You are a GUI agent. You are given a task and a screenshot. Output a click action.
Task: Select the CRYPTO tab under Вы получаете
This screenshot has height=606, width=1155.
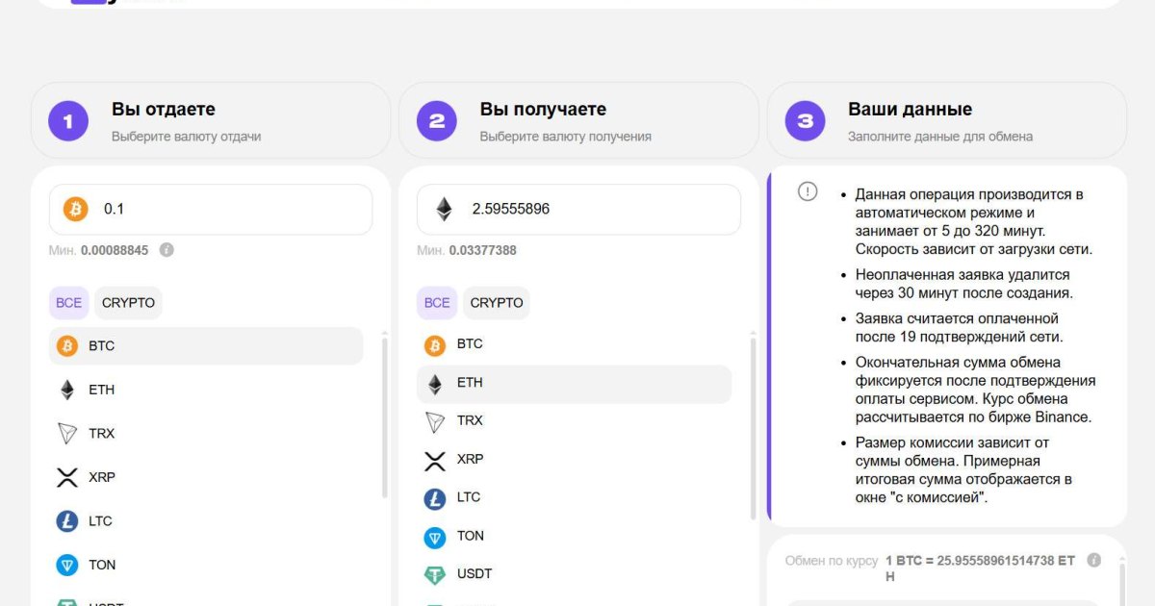point(497,303)
